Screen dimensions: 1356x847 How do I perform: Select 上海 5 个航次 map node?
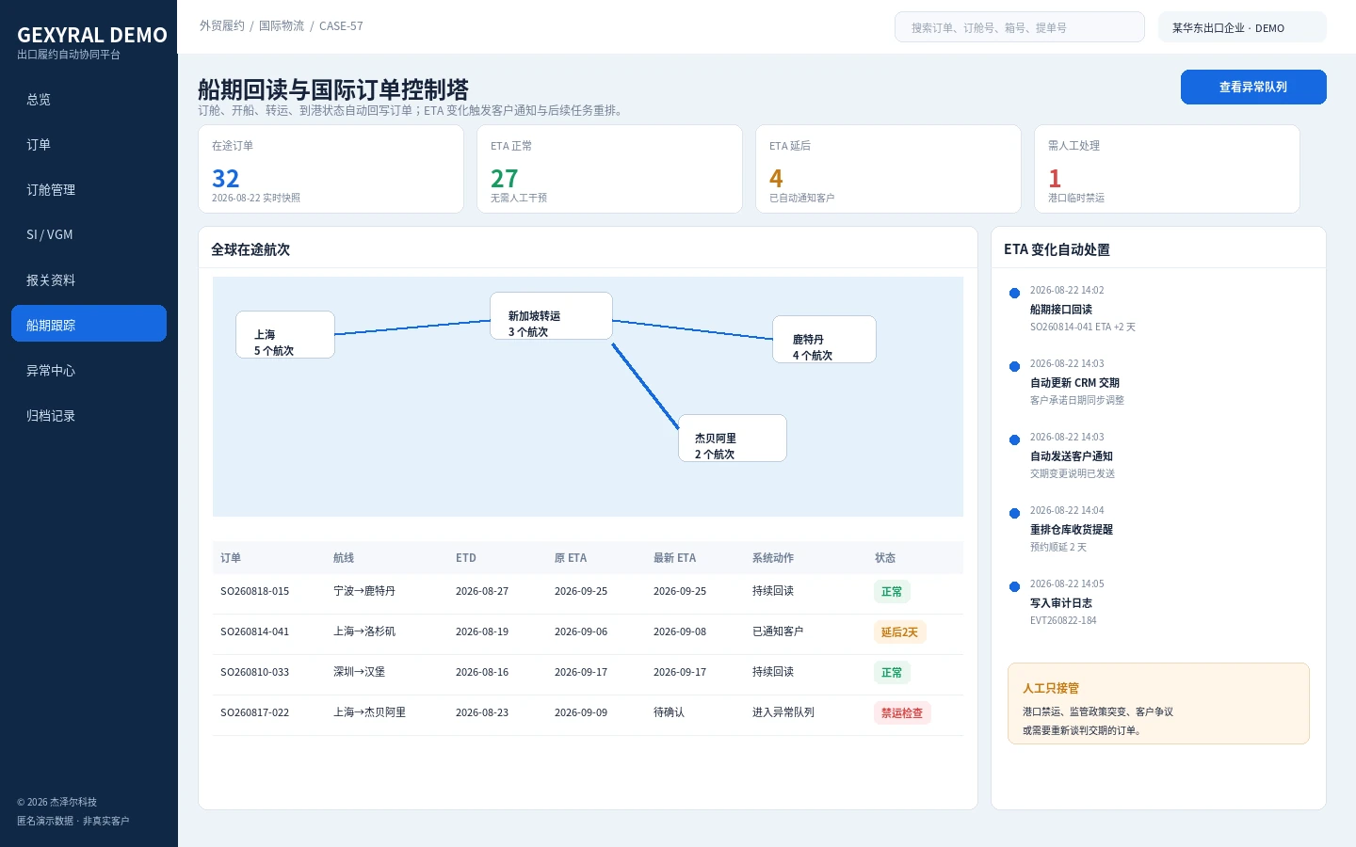(x=285, y=334)
